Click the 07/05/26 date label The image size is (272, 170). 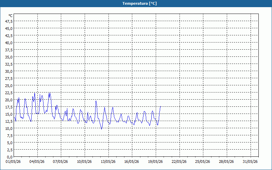pyautogui.click(x=61, y=162)
